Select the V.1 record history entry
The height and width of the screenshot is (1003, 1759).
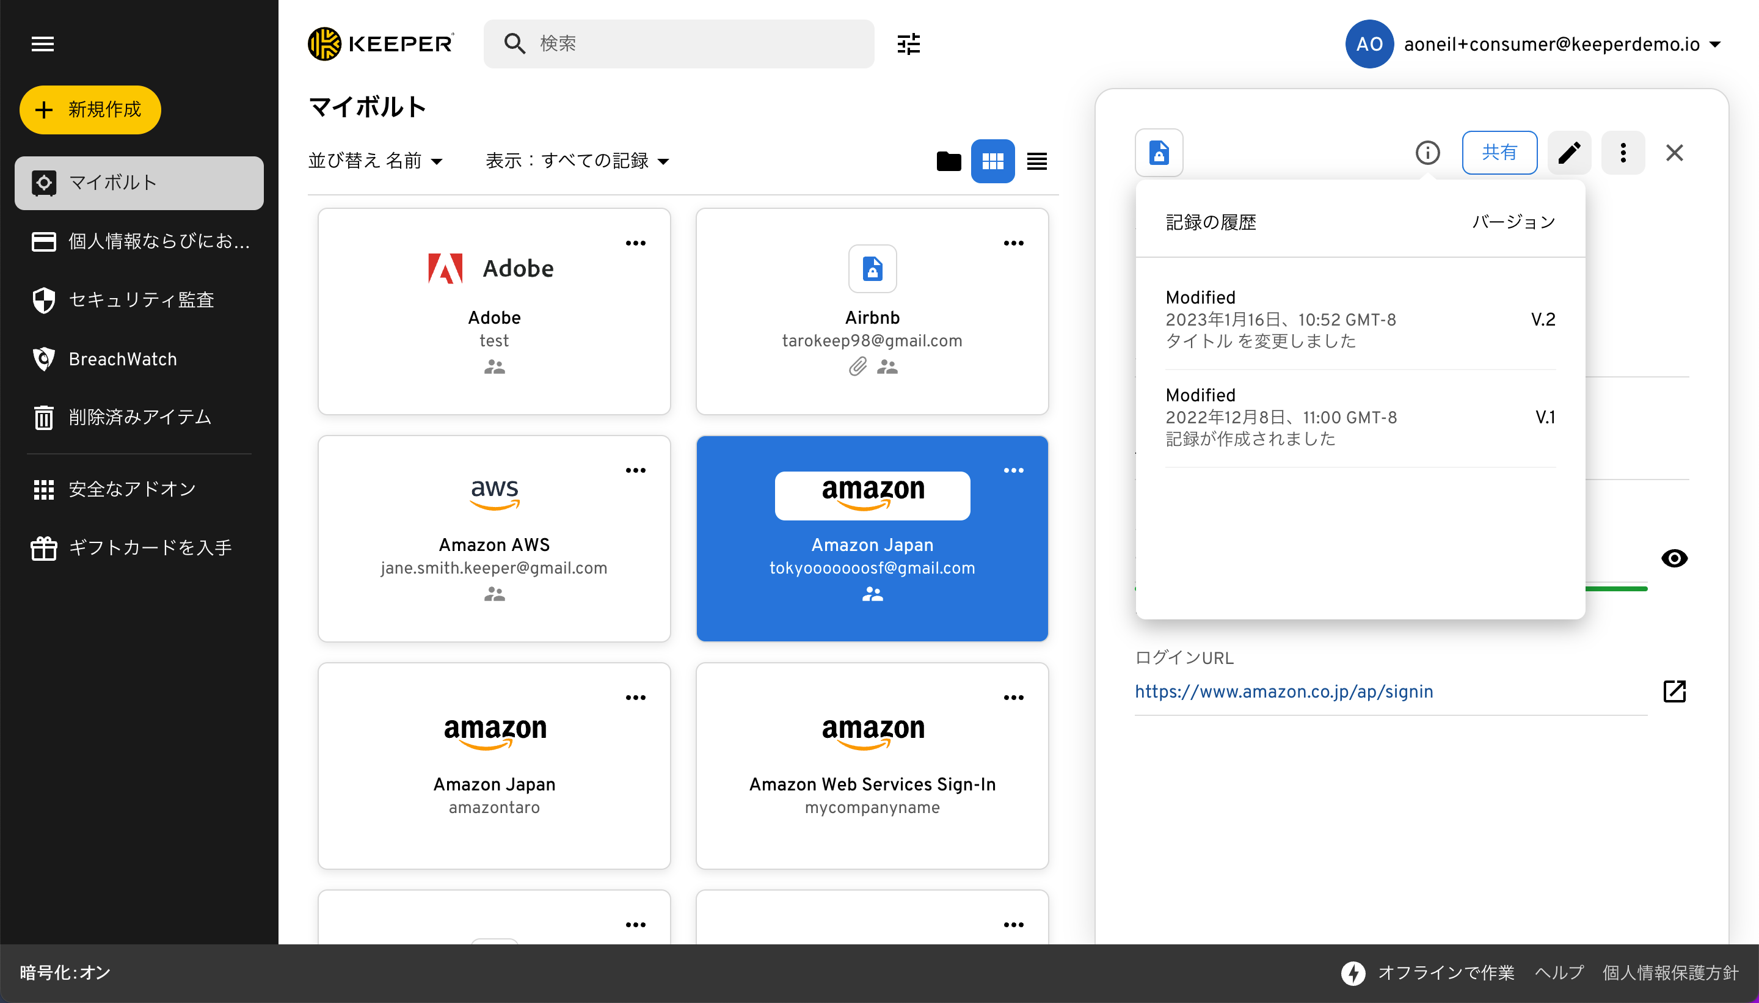(1360, 417)
